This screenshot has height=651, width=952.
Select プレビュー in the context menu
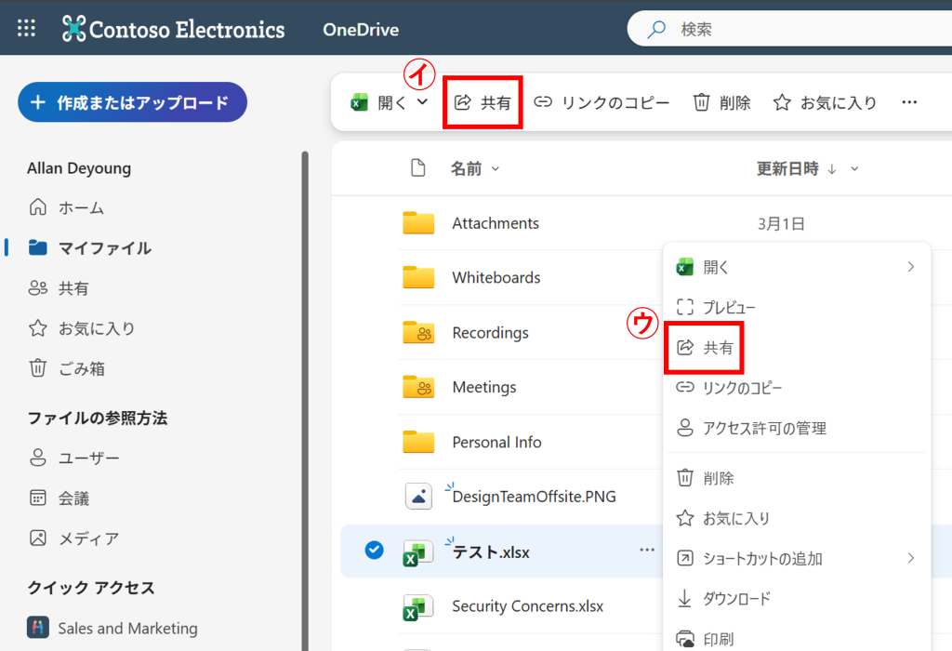pyautogui.click(x=729, y=307)
